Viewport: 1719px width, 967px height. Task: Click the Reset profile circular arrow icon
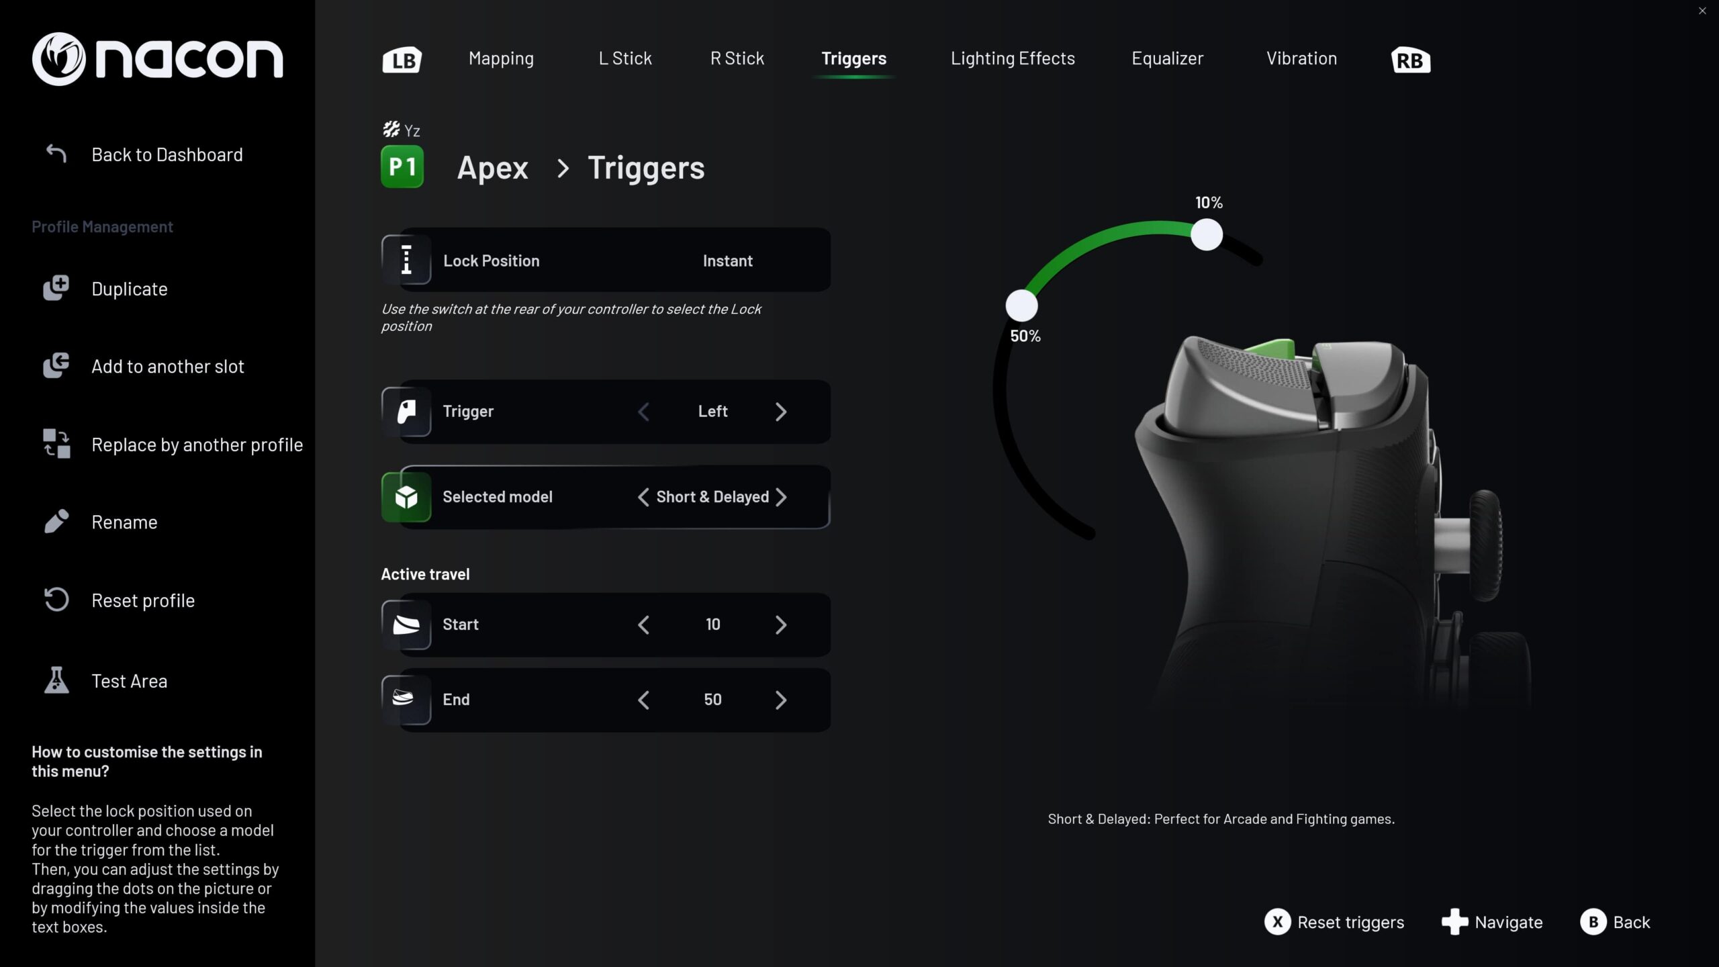point(56,600)
